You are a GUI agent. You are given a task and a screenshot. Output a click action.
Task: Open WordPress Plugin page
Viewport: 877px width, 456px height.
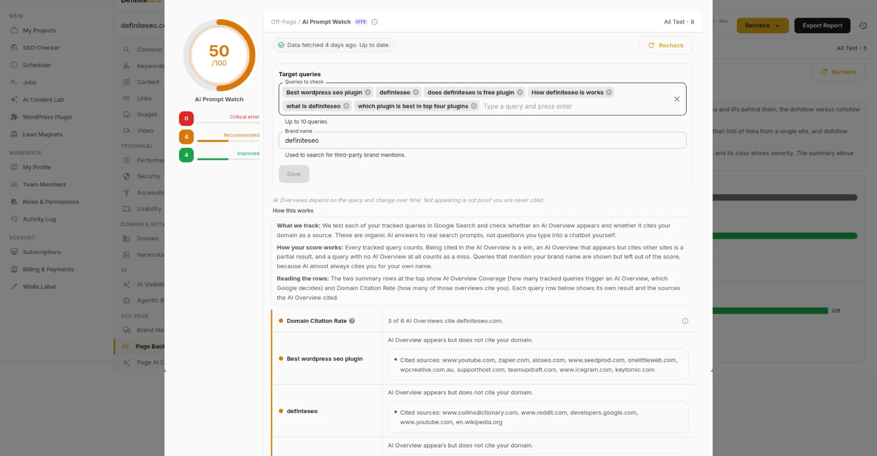tap(47, 117)
